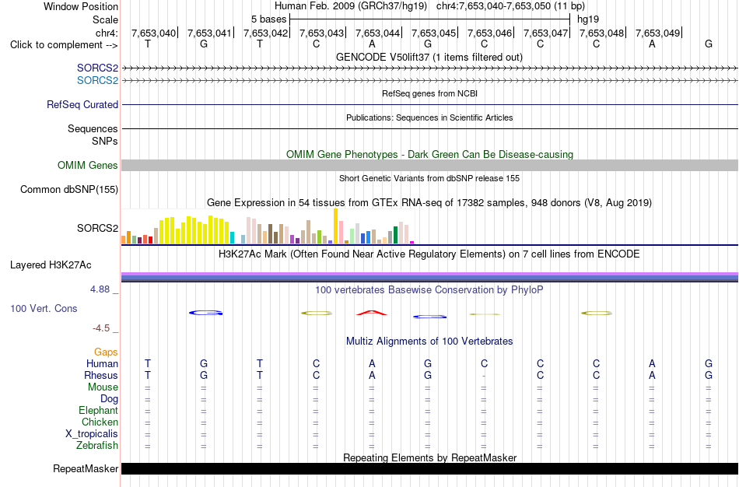Click the tallest orange-yellow GTEx expression bar

[x=335, y=226]
